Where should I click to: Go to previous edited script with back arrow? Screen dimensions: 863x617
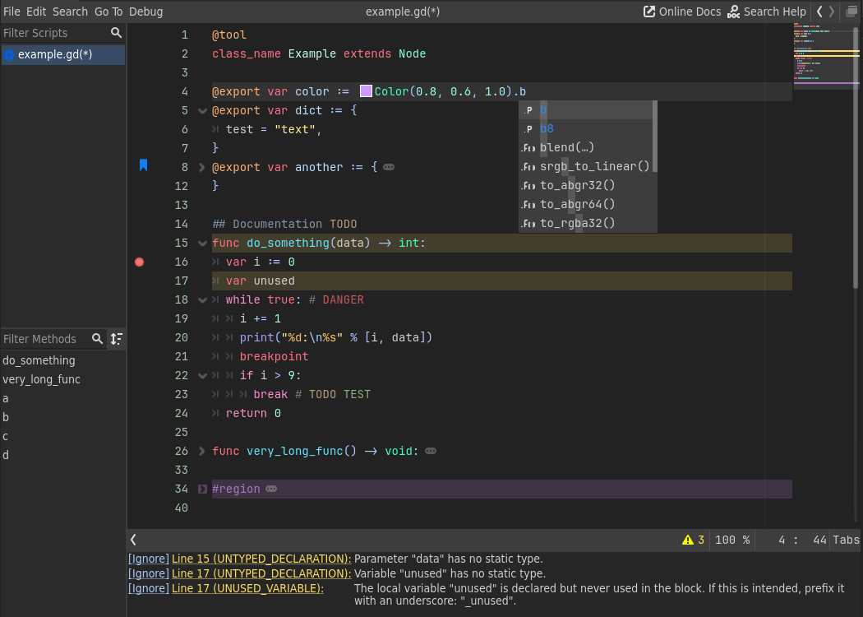[819, 12]
